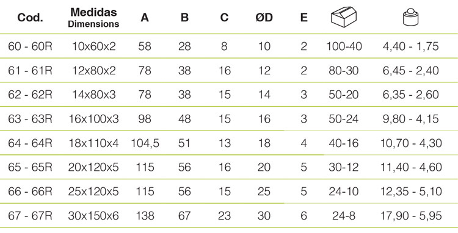Click code 63 - 63R
Image resolution: width=458 pixels, height=233 pixels.
click(x=30, y=119)
